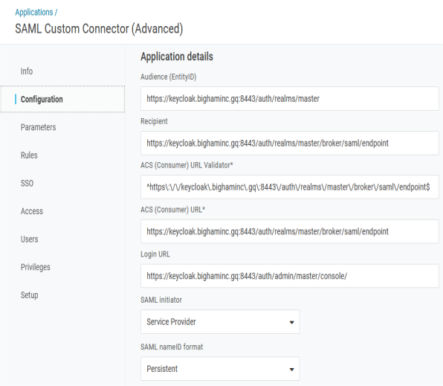
Task: Select the ACS (Consumer) URL input
Action: pos(290,231)
